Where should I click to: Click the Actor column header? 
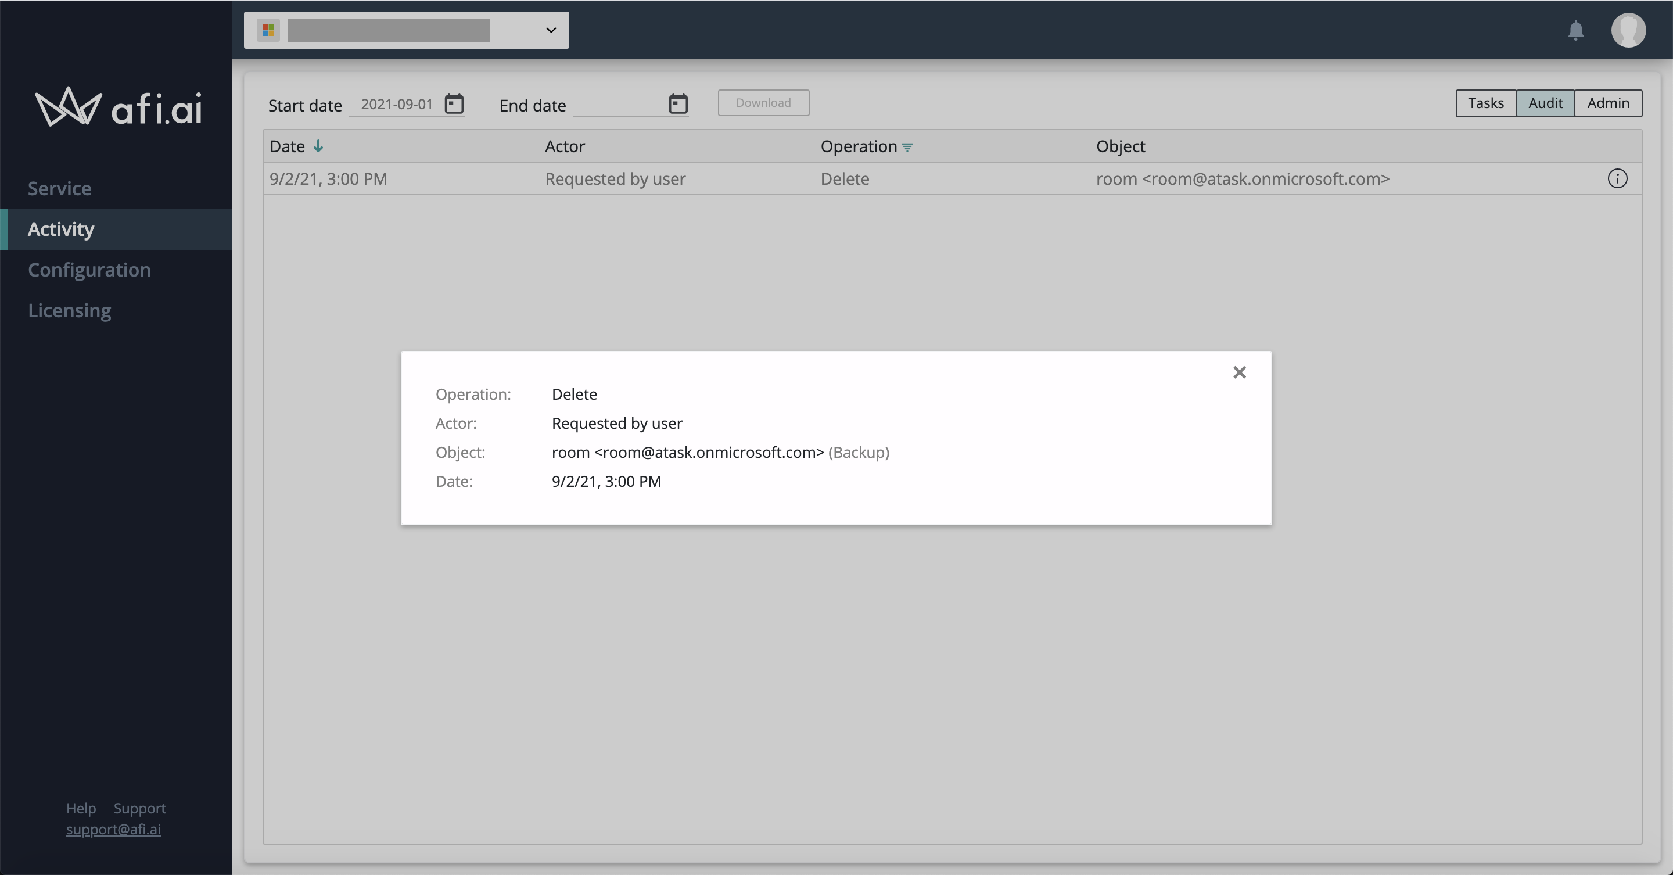tap(565, 146)
